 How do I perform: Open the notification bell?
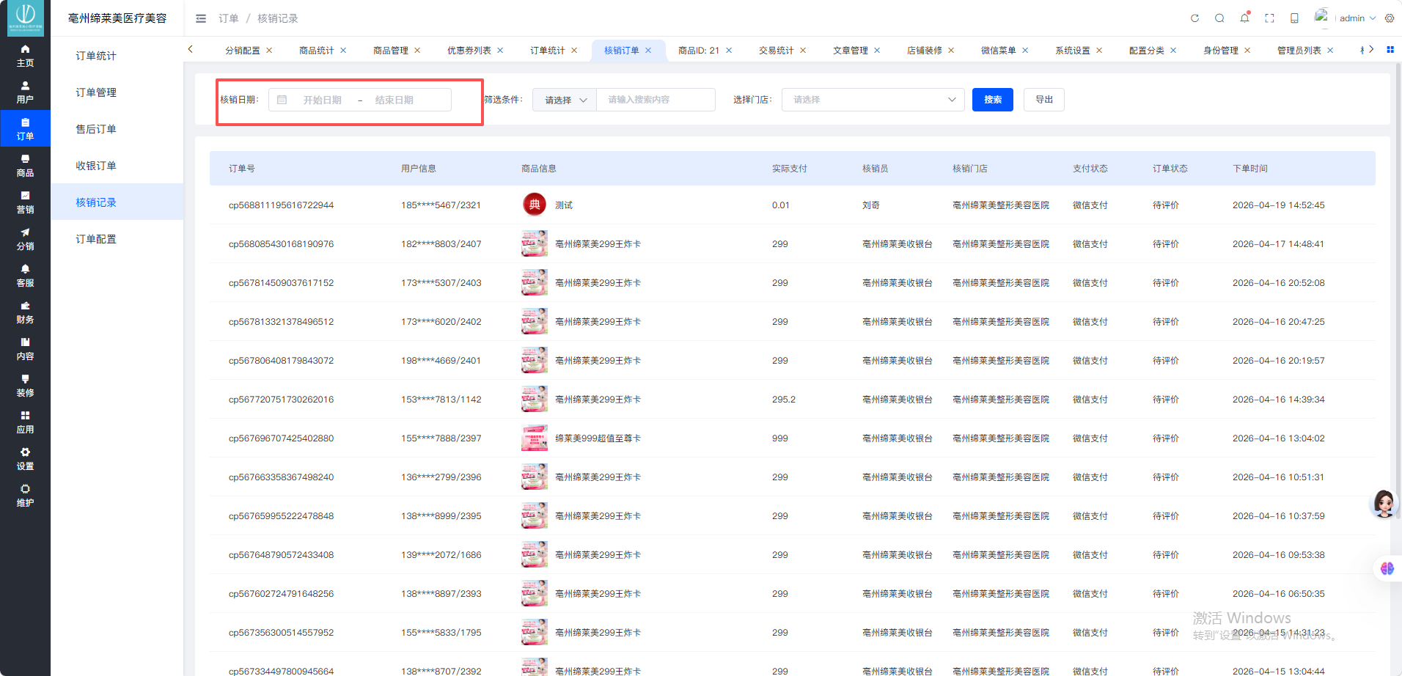point(1244,18)
